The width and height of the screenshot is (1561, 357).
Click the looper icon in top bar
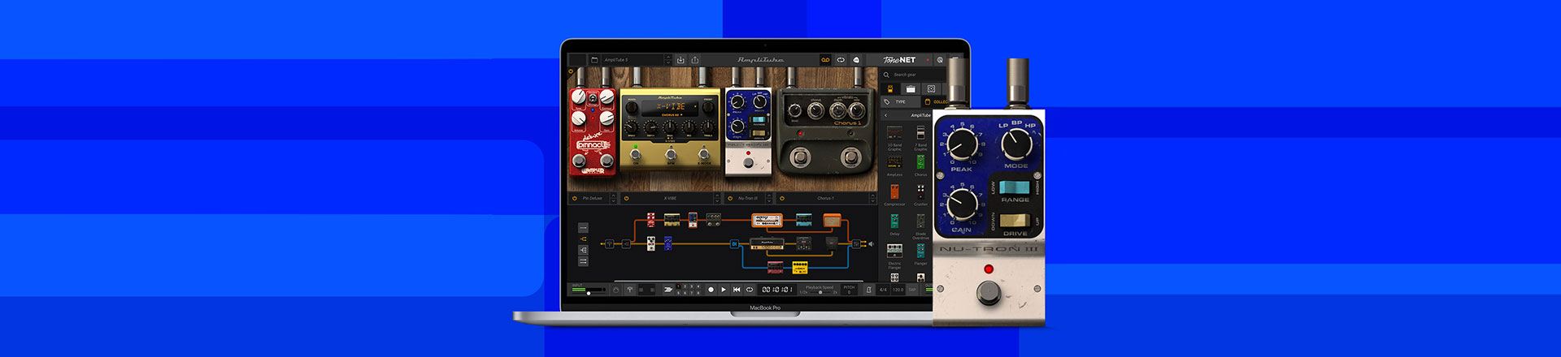pyautogui.click(x=841, y=60)
